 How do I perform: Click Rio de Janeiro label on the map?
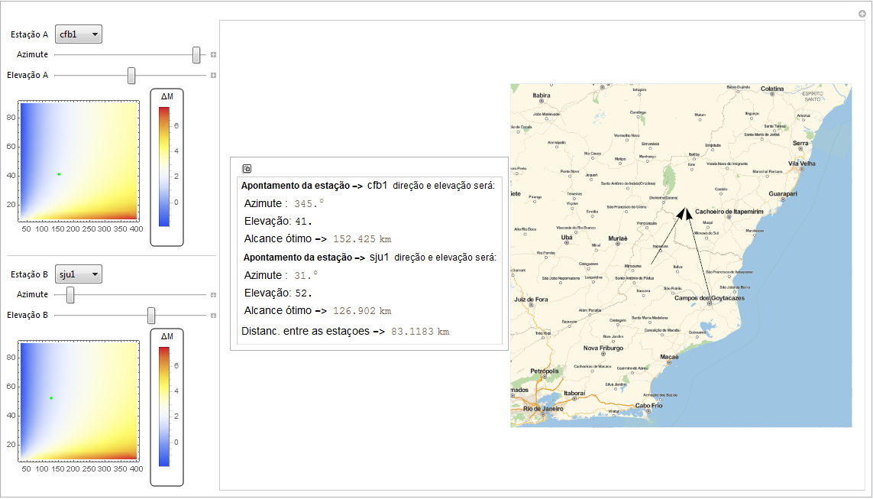click(x=543, y=409)
